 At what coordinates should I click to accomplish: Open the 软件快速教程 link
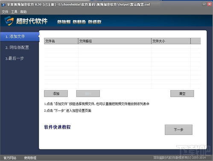click(57, 127)
